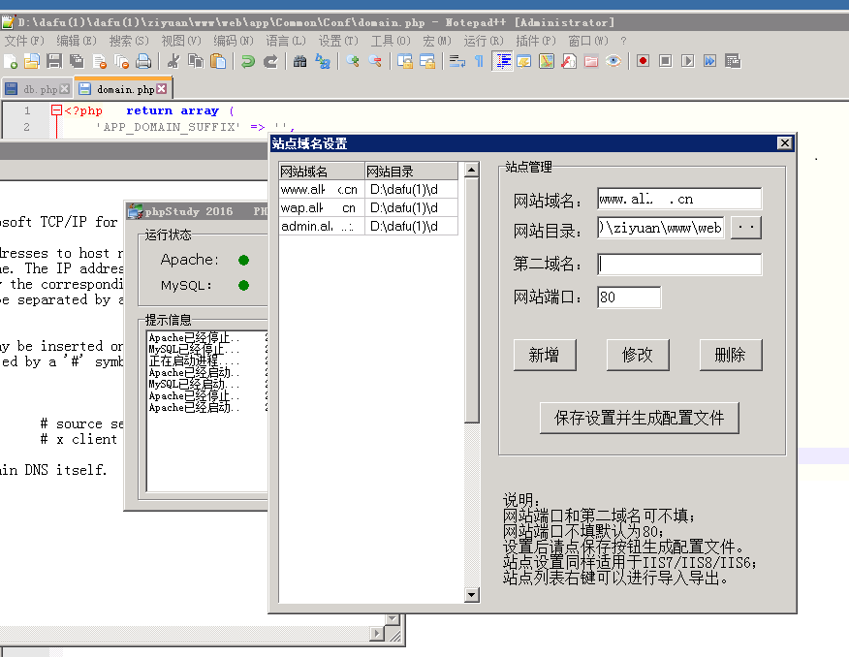Collapse the code fold marker on line 1
This screenshot has width=849, height=657.
point(56,110)
